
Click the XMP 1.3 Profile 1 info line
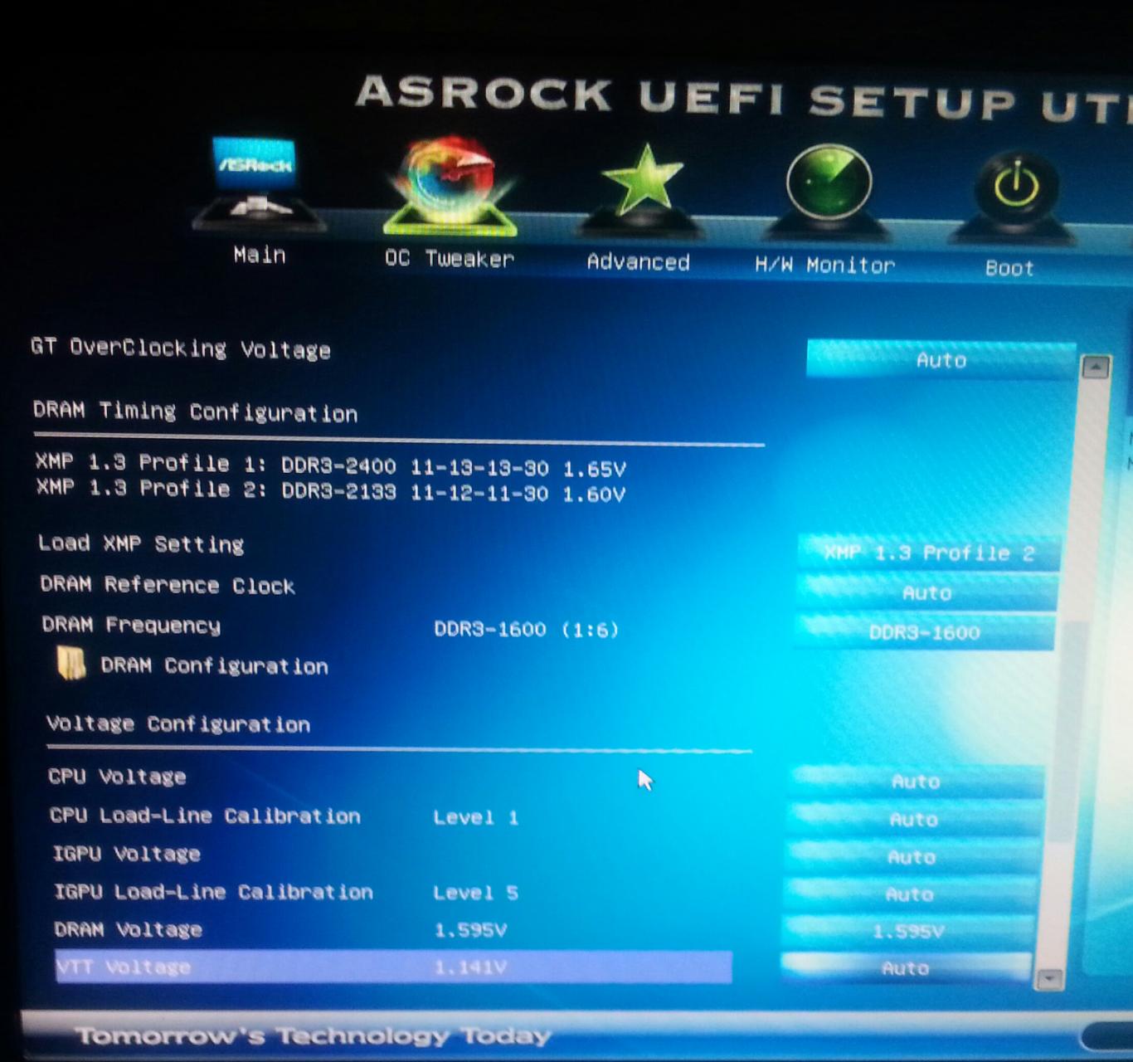click(330, 465)
